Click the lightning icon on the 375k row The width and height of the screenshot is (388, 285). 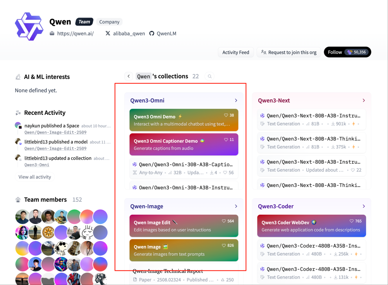(354, 147)
